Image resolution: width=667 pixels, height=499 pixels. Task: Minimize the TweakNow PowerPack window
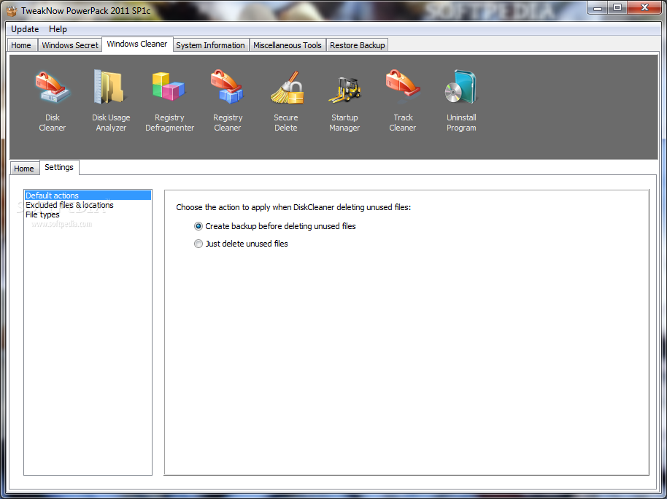598,7
